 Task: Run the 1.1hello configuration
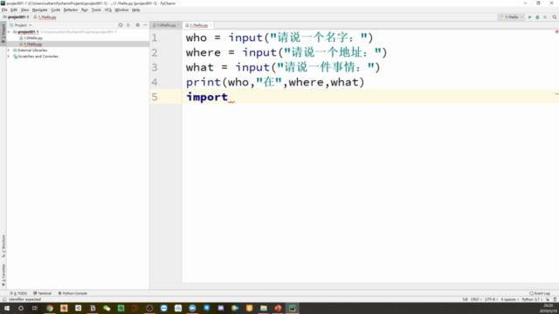click(x=530, y=17)
